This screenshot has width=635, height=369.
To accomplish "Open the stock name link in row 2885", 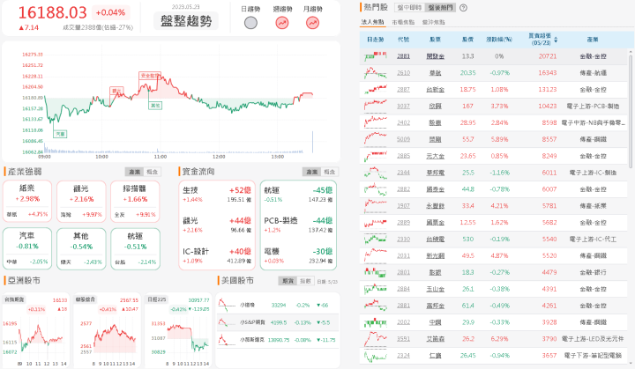I will [436, 156].
